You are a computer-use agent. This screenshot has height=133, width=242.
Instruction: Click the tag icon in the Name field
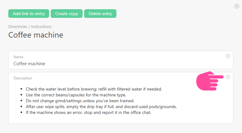coord(228,56)
